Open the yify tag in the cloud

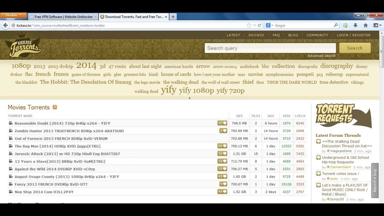[x=169, y=90]
